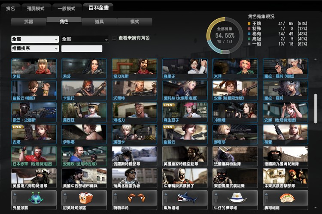Image resolution: width=322 pixels, height=214 pixels.
Task: Select the 俄羅斯特種部隊 character card
Action: click(134, 157)
